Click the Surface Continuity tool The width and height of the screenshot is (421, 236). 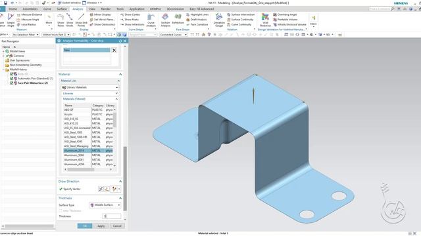240,20
